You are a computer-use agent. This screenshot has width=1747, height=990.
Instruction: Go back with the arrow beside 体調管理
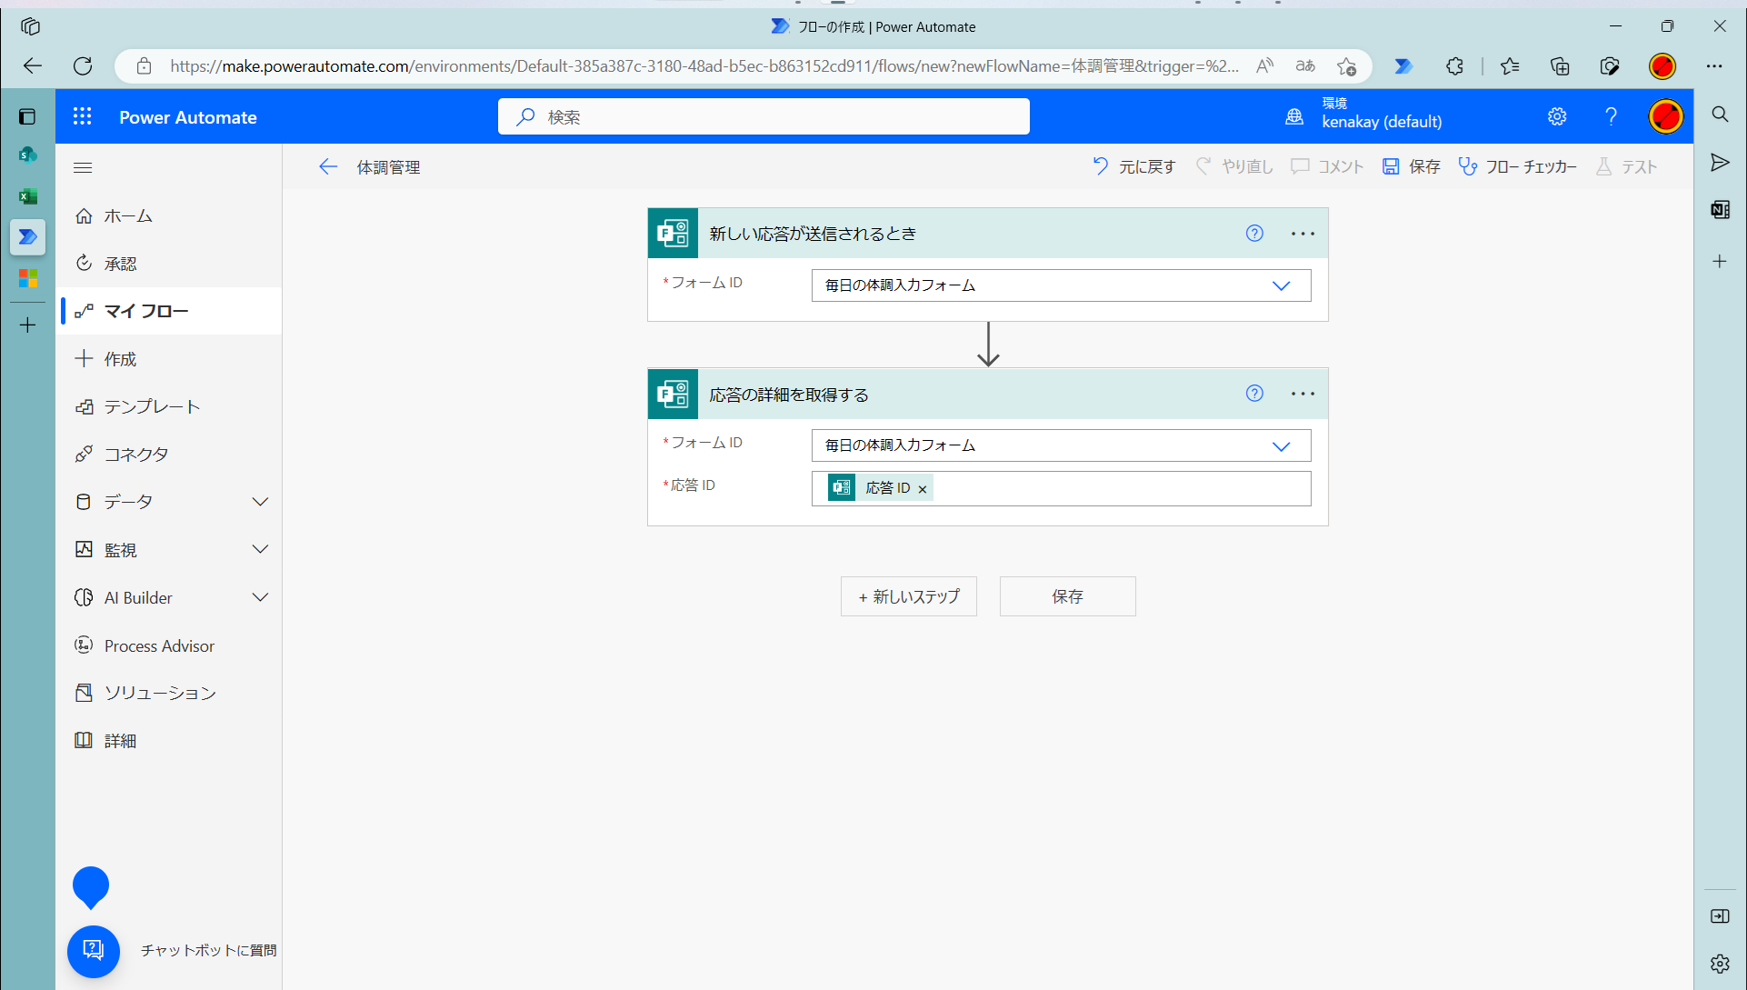point(328,166)
